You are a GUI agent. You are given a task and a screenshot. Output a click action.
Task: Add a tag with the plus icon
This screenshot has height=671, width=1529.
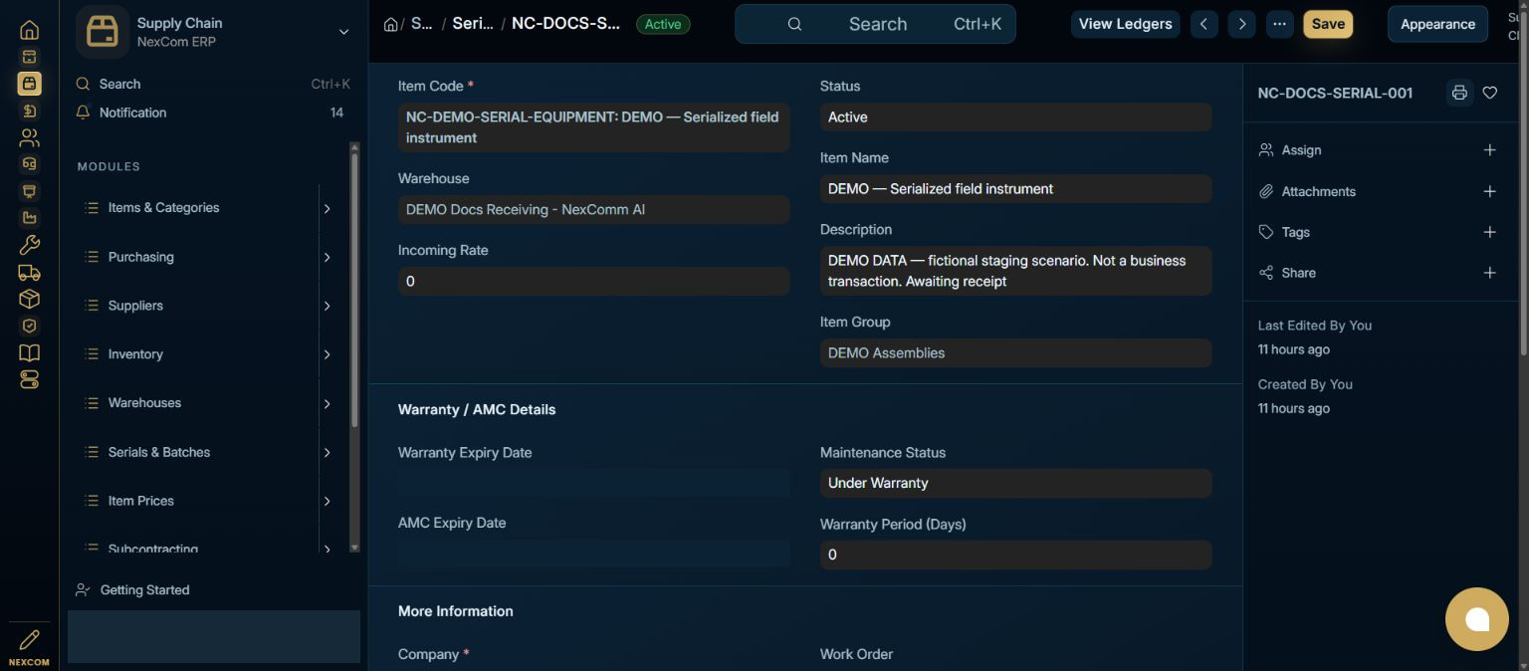click(1490, 232)
